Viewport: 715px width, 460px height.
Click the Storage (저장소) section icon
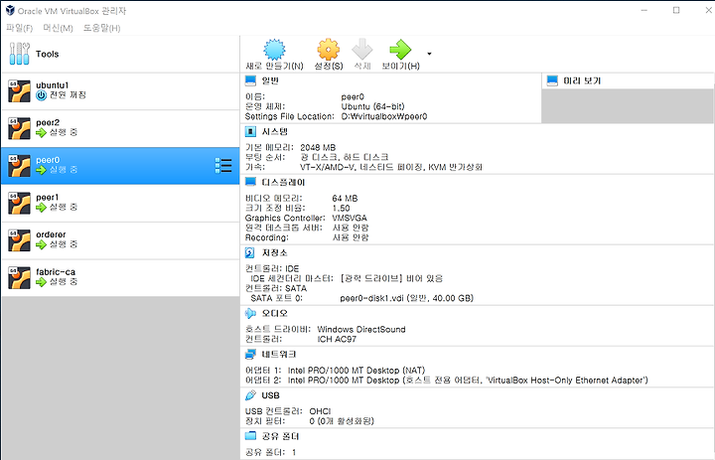pos(250,252)
